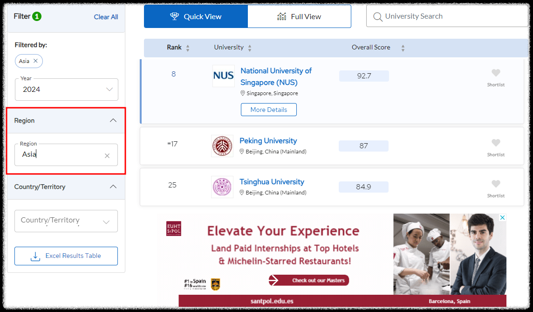Screen dimensions: 533x312
Task: Click rank number 8
Action: tap(173, 74)
